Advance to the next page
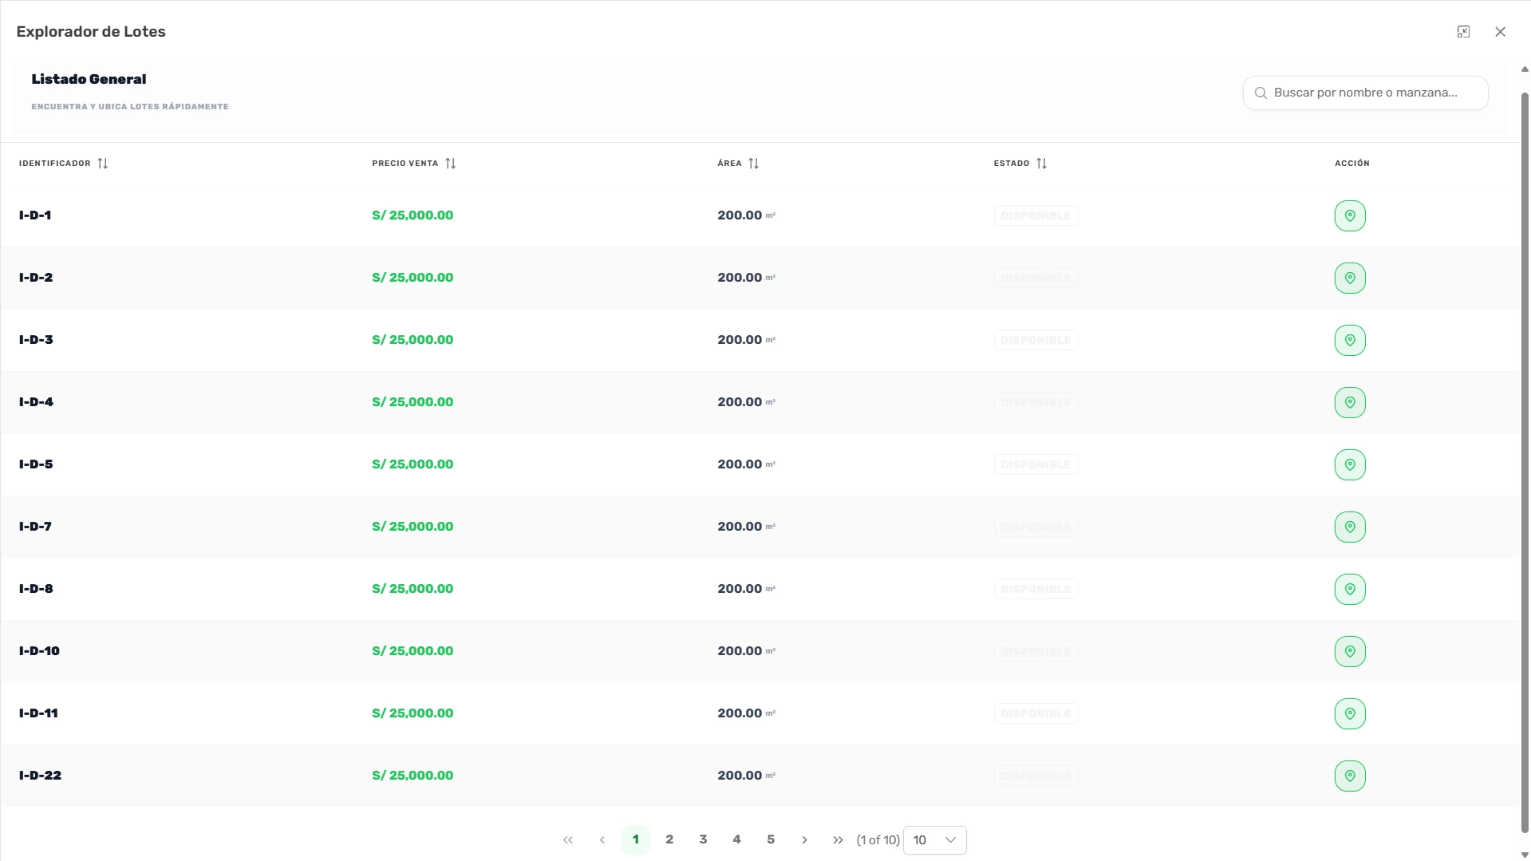Image resolution: width=1531 pixels, height=861 pixels. coord(804,839)
